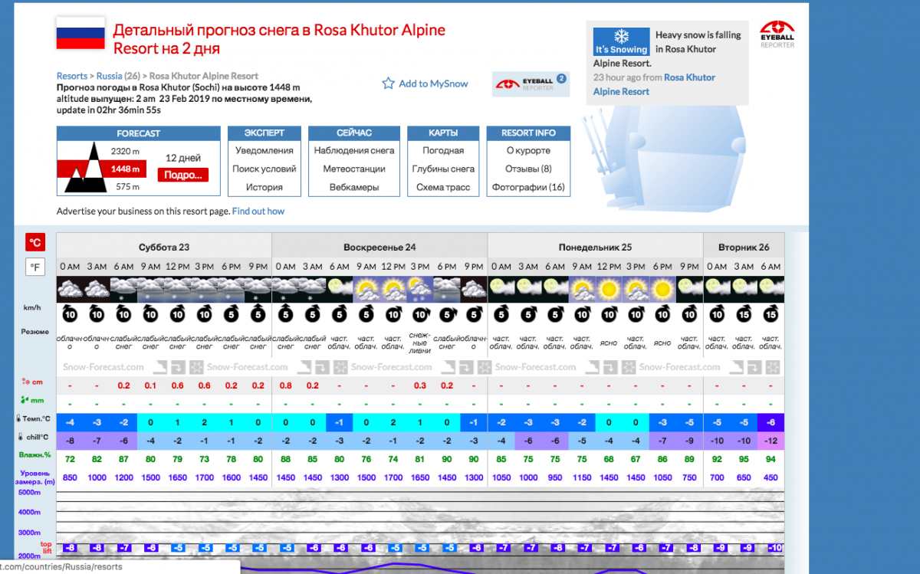Click Sunday 9 AM partly cloudy sun icon
This screenshot has height=574, width=920.
coord(366,289)
